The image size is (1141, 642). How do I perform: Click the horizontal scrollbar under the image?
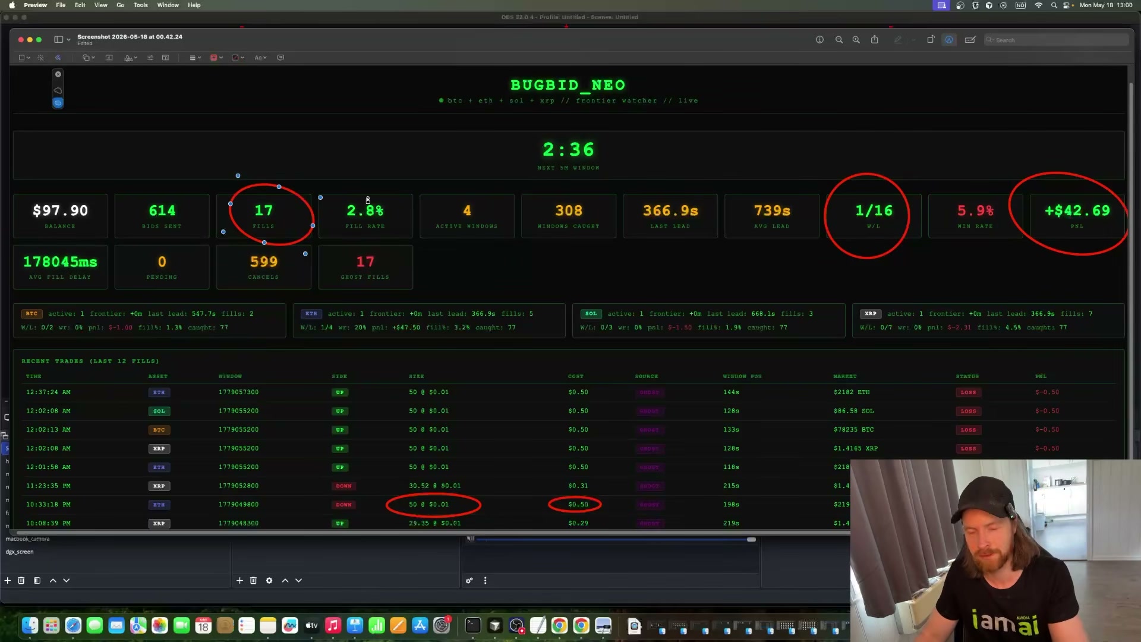pos(434,532)
